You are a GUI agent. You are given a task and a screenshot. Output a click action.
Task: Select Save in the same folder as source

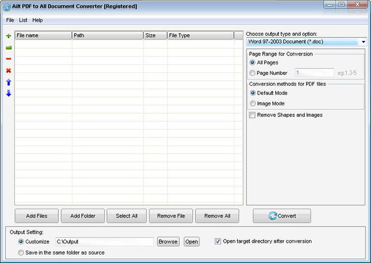(21, 252)
